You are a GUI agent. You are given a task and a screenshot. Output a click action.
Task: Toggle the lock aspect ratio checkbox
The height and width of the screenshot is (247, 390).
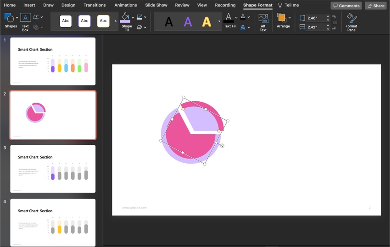(x=335, y=22)
